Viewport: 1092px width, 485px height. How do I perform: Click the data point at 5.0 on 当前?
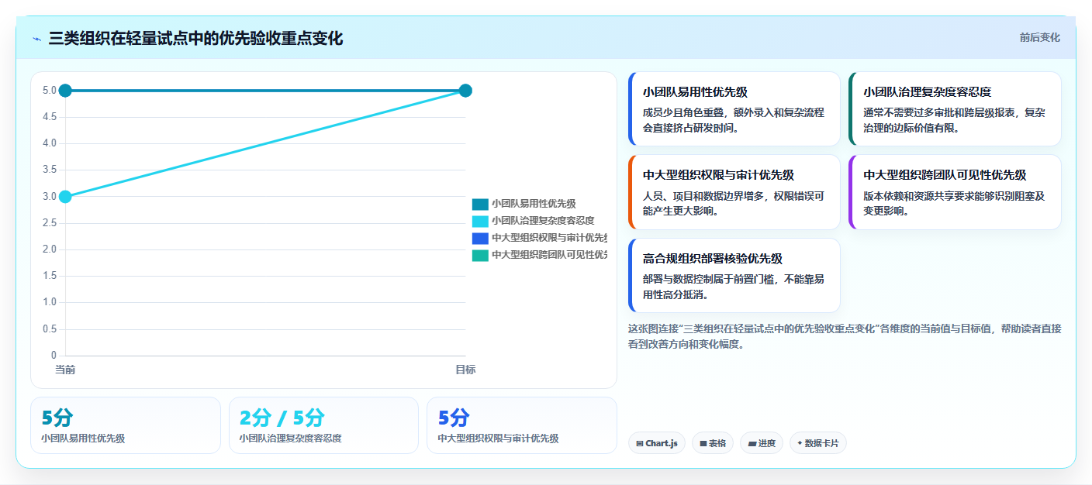(x=65, y=91)
